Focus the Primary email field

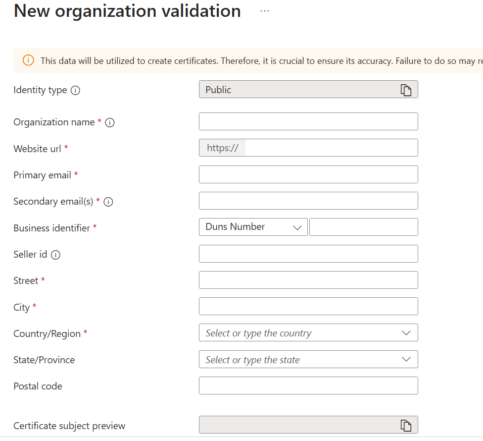[308, 174]
